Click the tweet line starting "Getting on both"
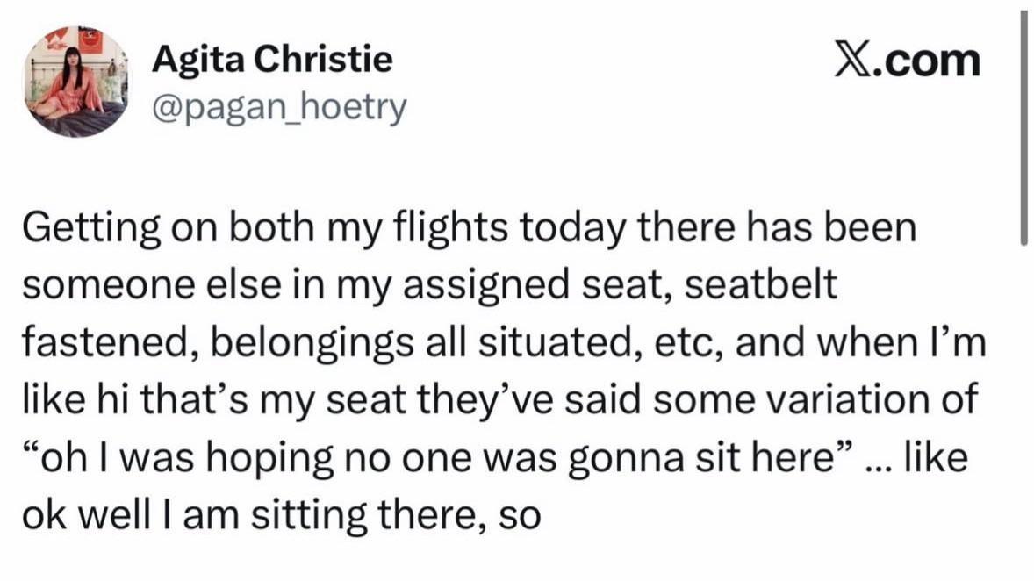 [470, 229]
